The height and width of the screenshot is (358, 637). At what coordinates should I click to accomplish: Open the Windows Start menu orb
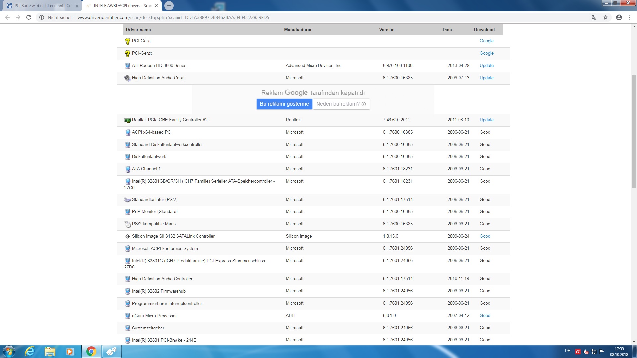[9, 351]
